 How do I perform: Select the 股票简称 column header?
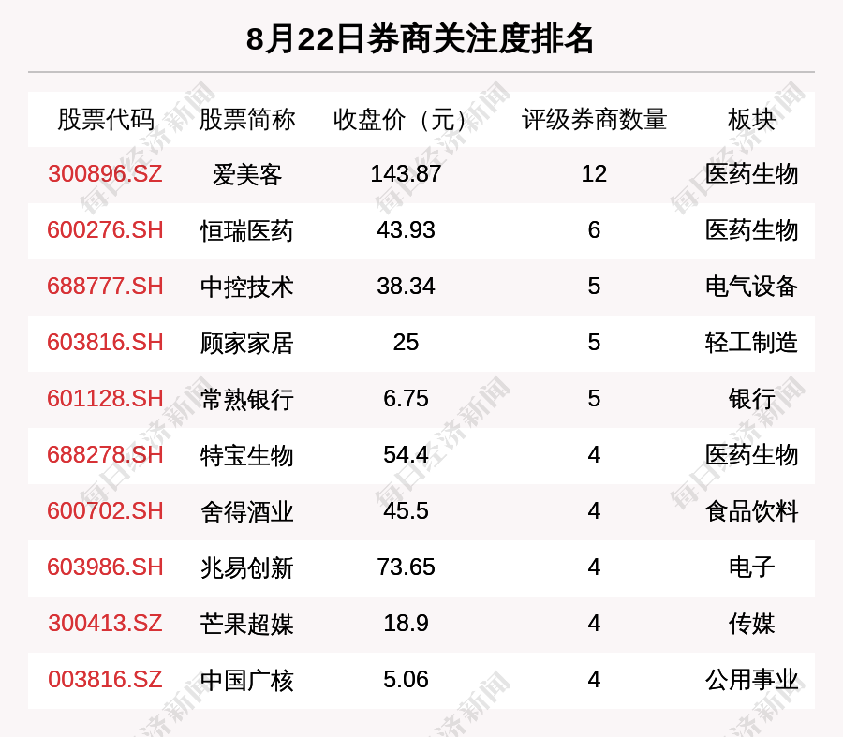click(246, 119)
